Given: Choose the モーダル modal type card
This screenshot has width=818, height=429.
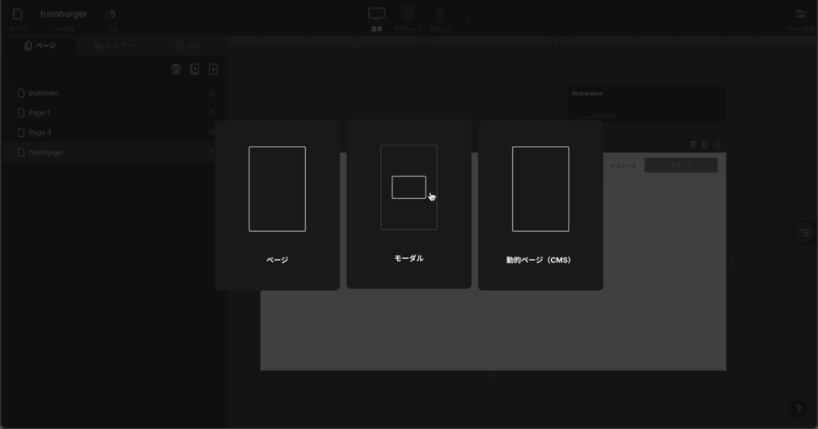Looking at the screenshot, I should 409,204.
